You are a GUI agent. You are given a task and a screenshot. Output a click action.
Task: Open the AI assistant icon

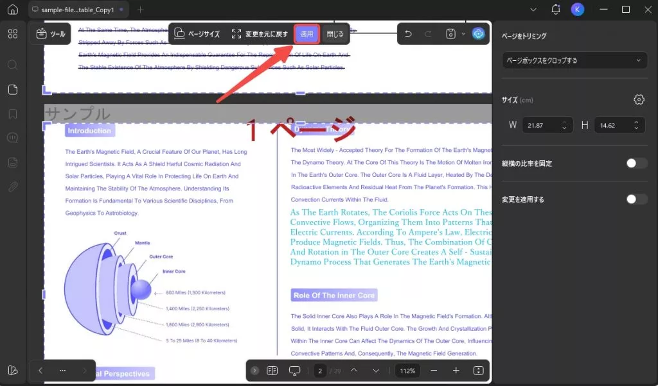[x=478, y=33]
